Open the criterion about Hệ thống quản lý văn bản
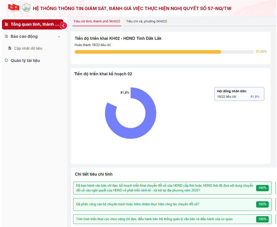This screenshot has height=227, width=277. tap(154, 219)
